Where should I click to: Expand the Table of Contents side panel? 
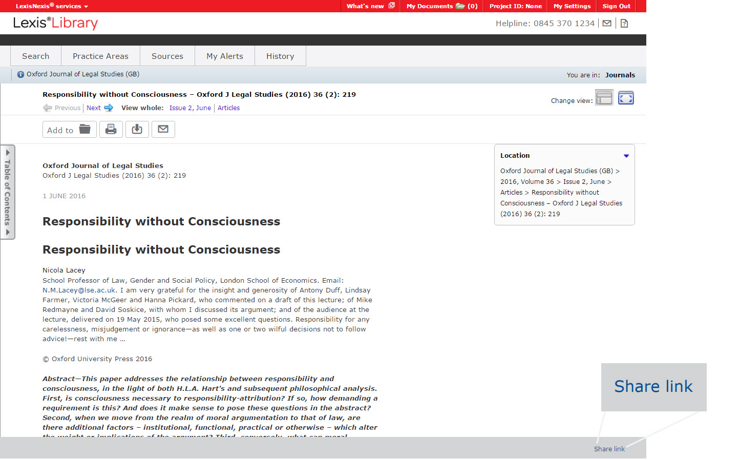click(8, 192)
